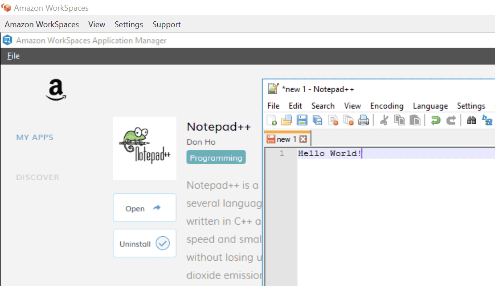Go to MY APPS section
Screen dimensions: 495x286
tap(35, 137)
